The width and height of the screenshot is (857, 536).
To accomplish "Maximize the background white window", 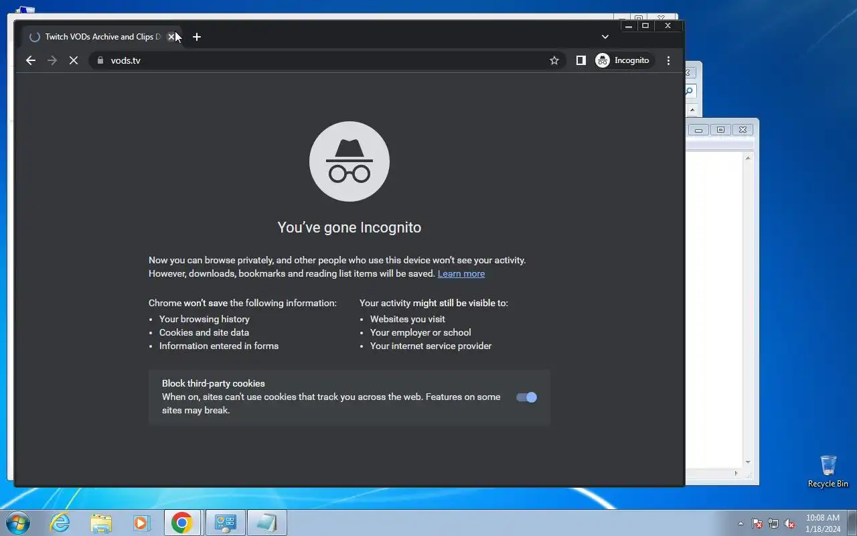I will point(720,130).
